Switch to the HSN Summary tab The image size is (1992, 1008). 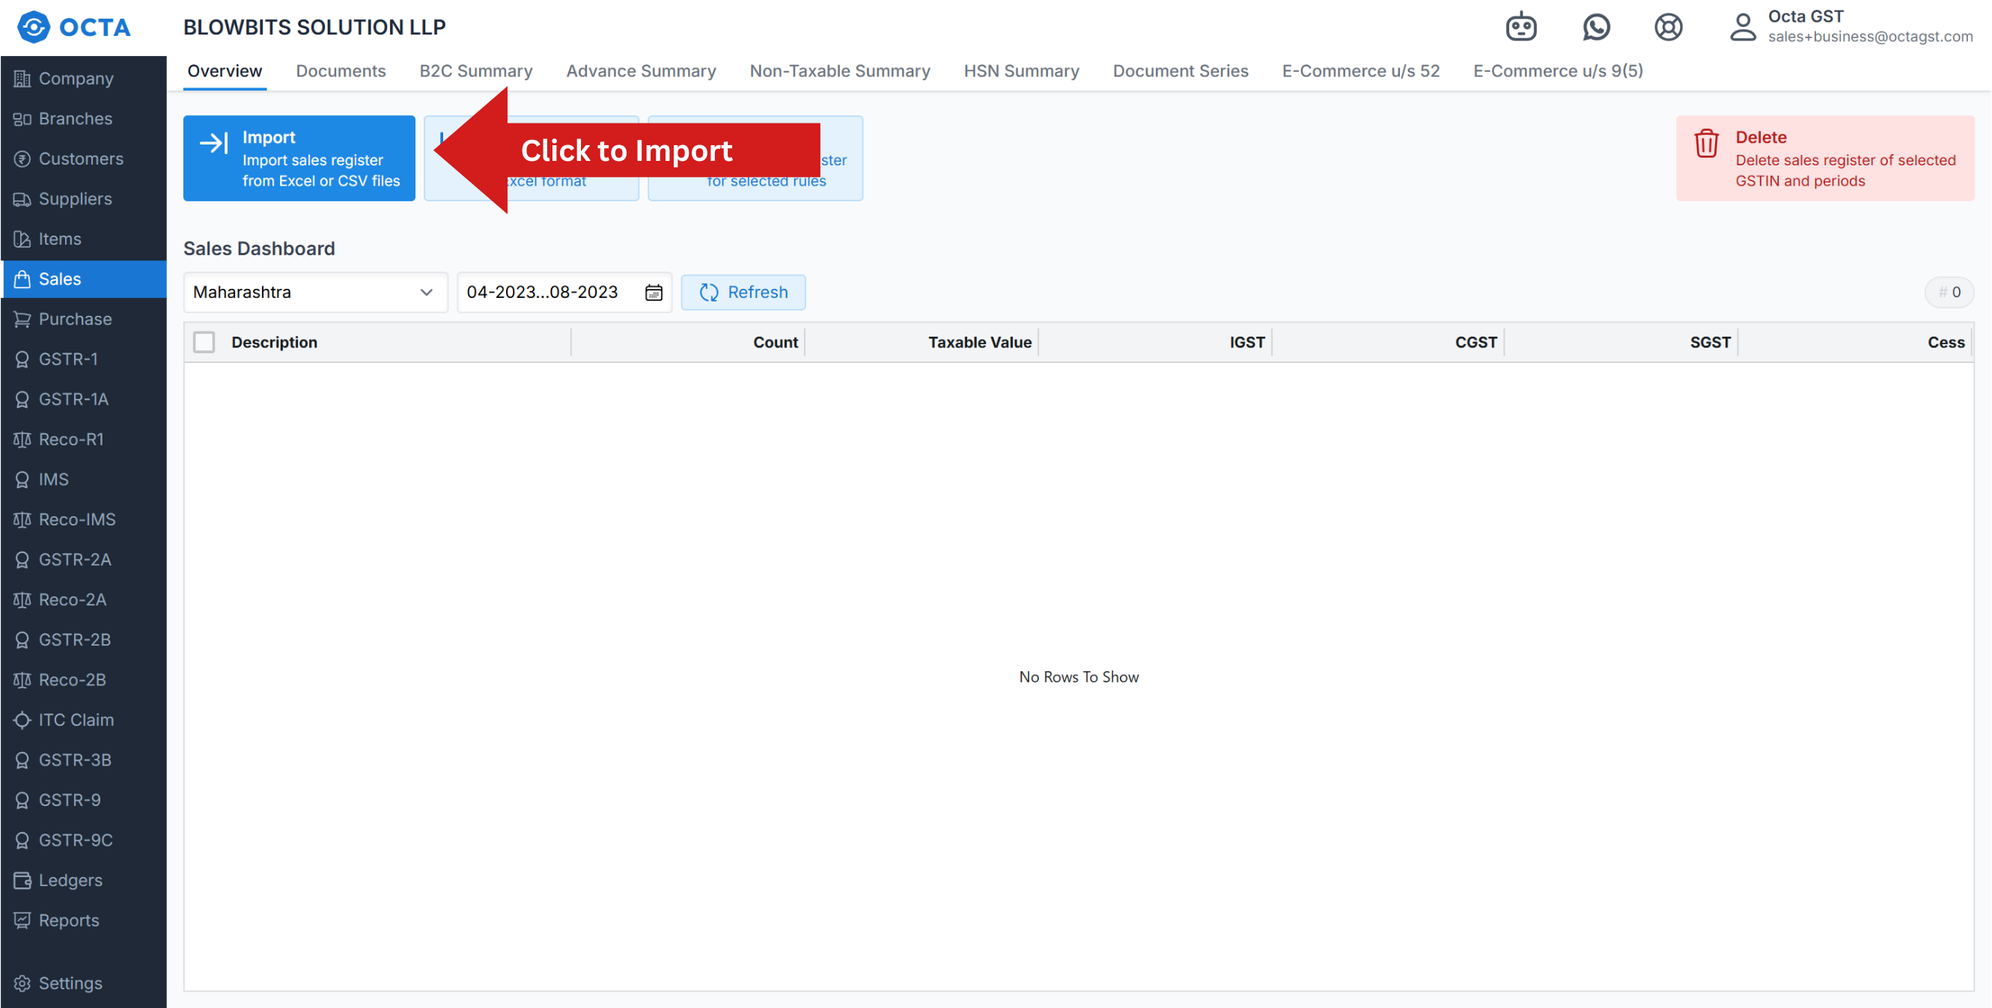click(x=1021, y=70)
